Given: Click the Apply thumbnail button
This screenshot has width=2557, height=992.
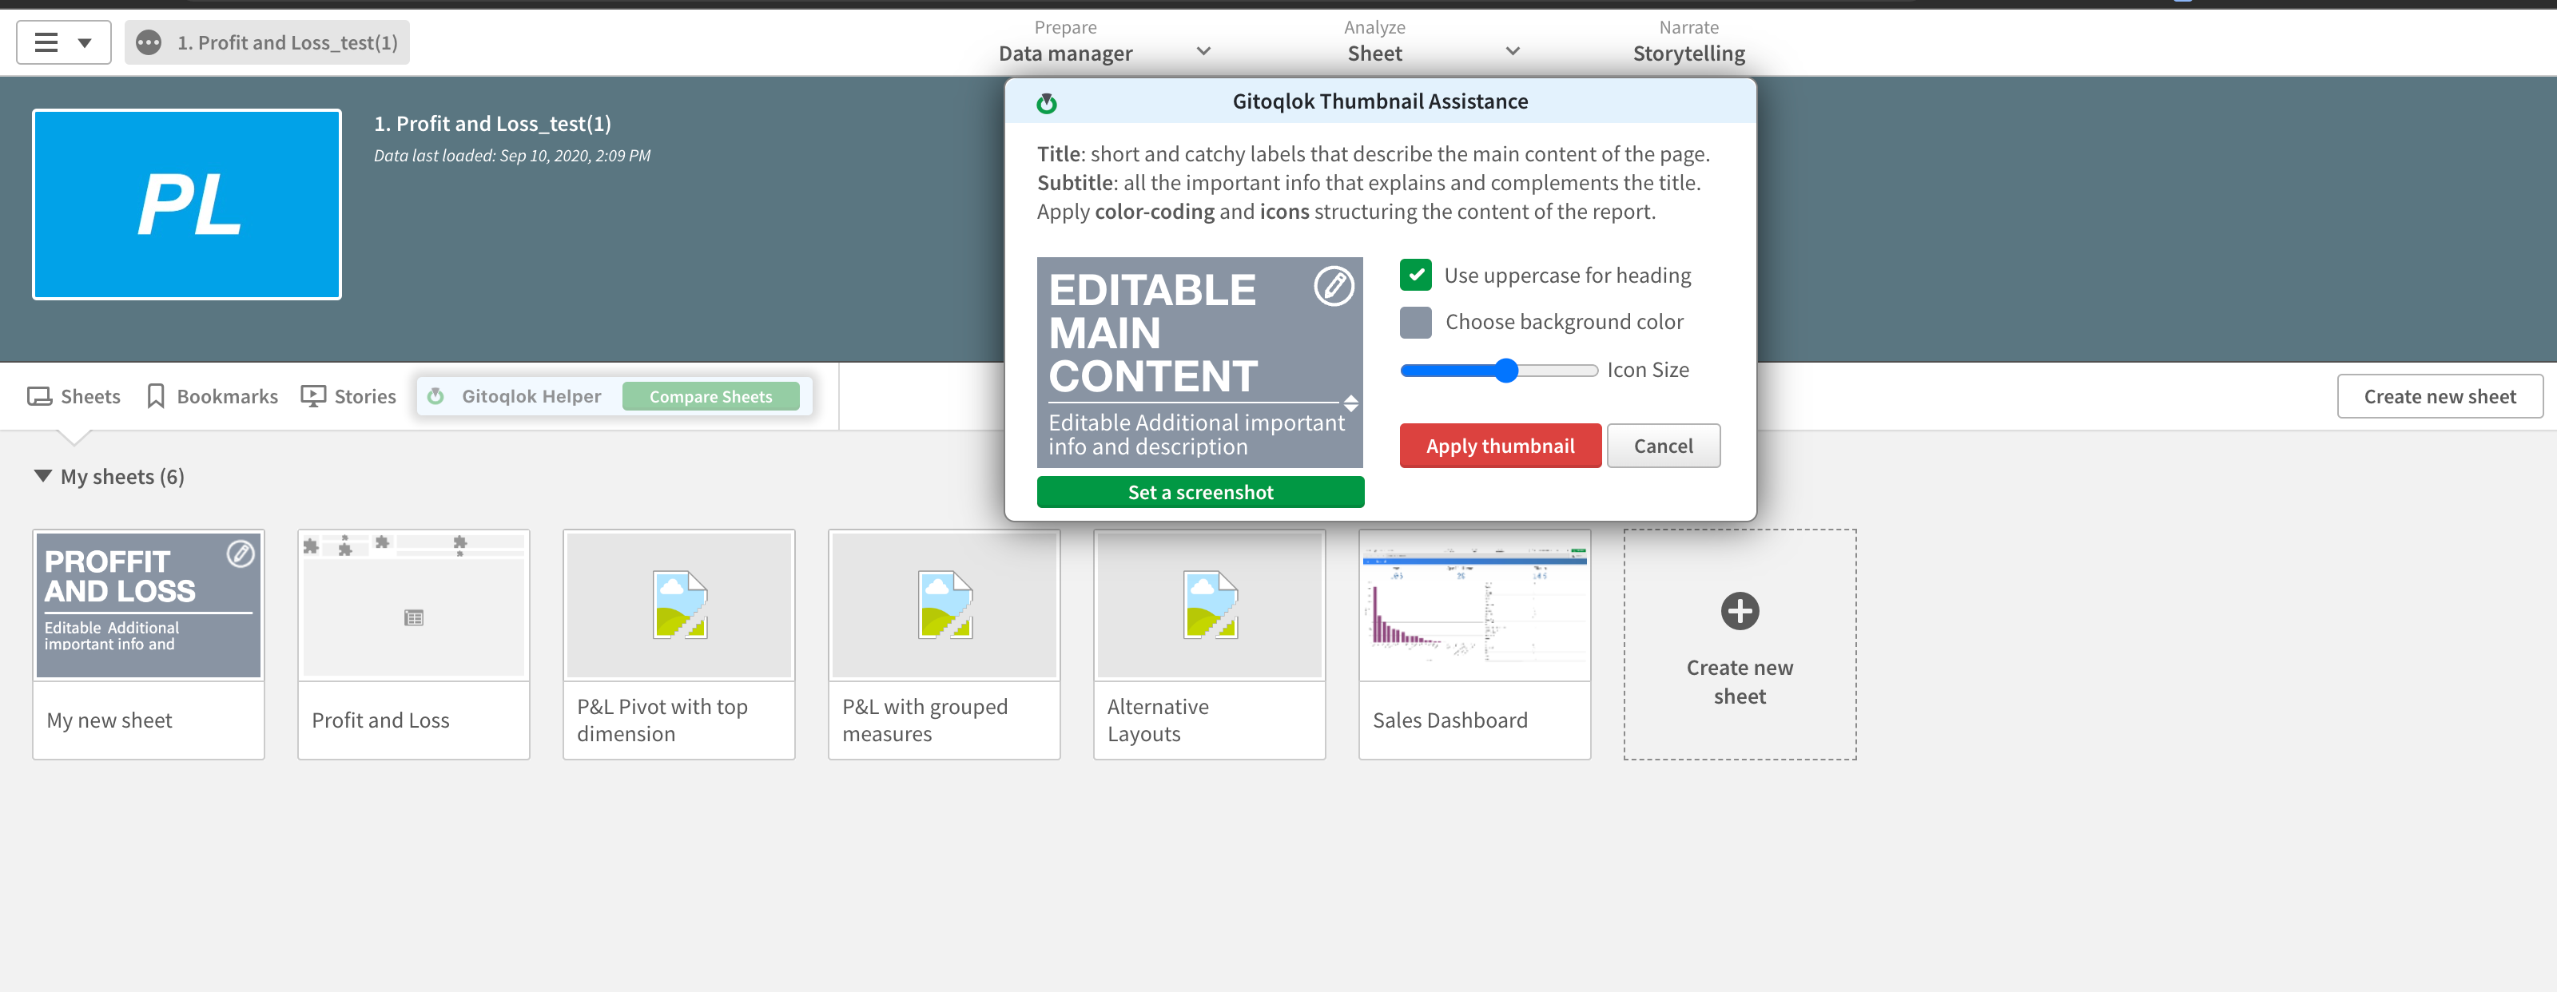Looking at the screenshot, I should pos(1499,446).
